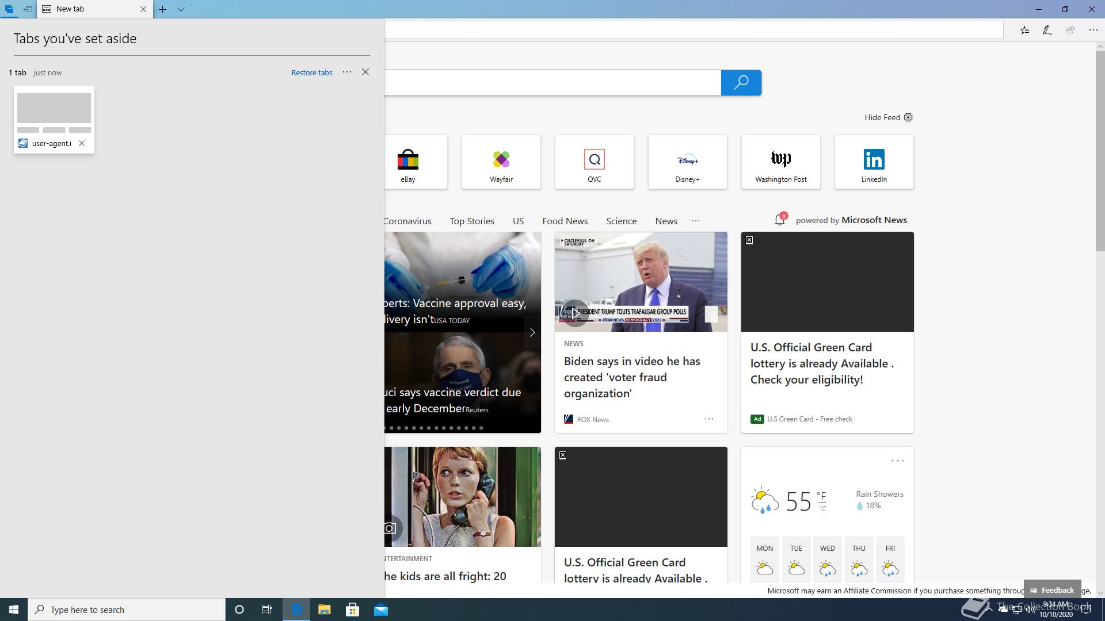Switch temperature to Celsius
The height and width of the screenshot is (621, 1105).
tap(822, 509)
